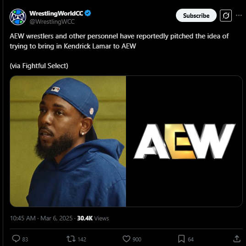Open the AEW logo image
Viewport: 246px width, 246px height.
tap(184, 141)
